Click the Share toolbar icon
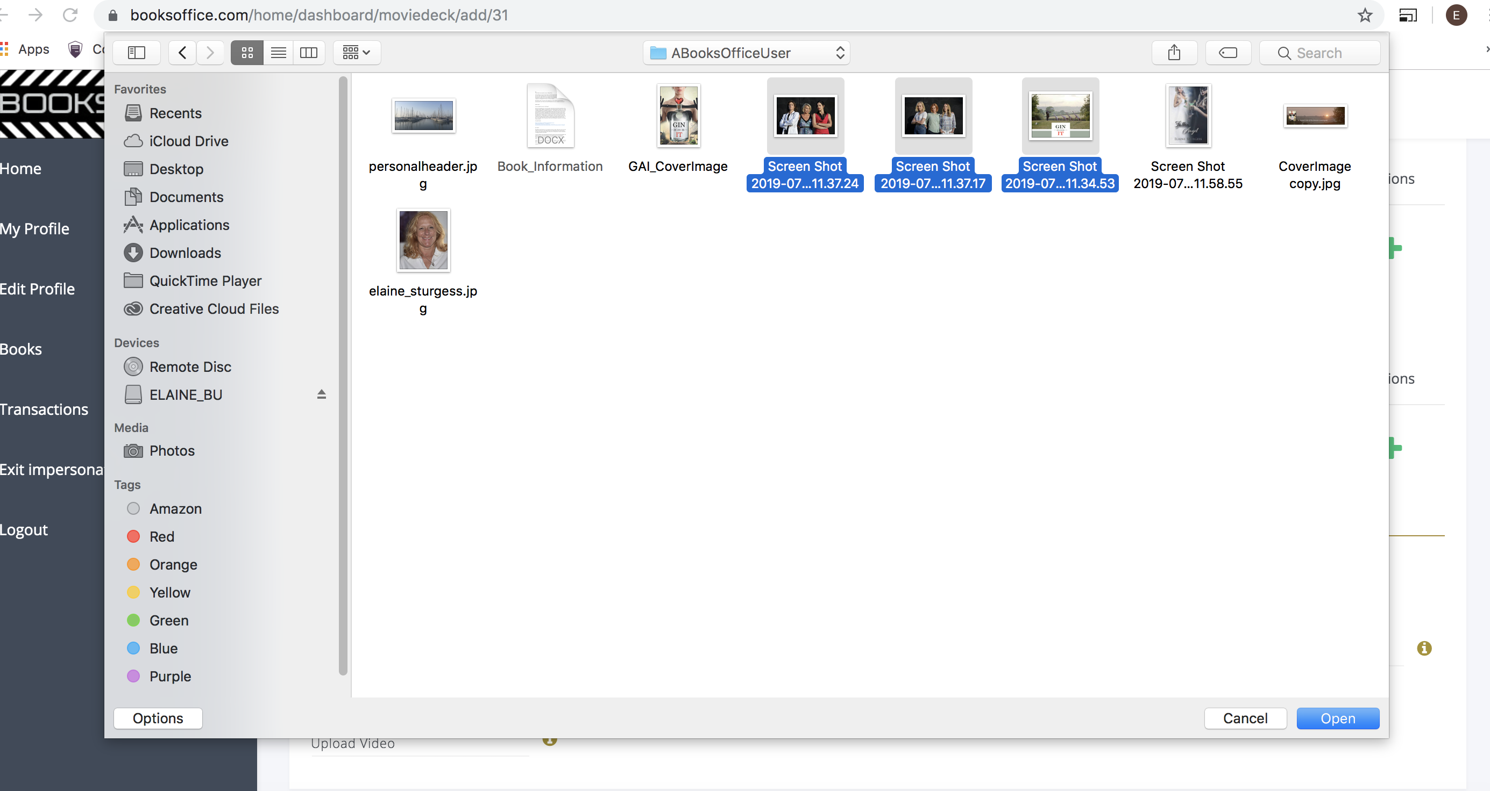Viewport: 1490px width, 791px height. point(1174,53)
